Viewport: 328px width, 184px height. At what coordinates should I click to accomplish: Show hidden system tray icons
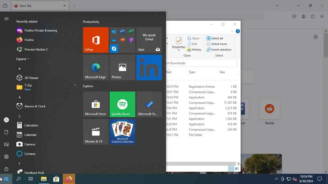pyautogui.click(x=276, y=179)
